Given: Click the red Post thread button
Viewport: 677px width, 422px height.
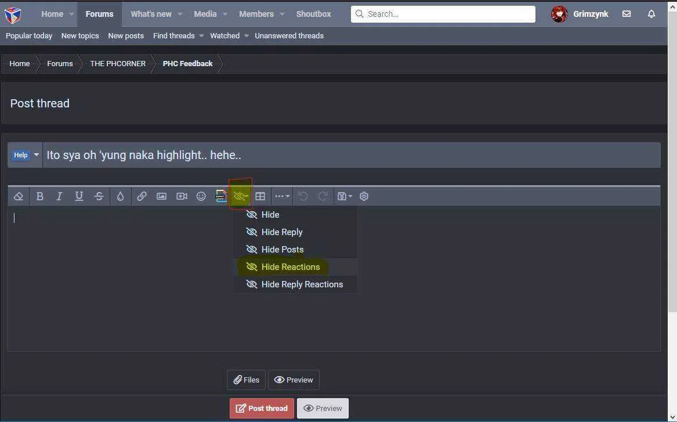Looking at the screenshot, I should 262,409.
